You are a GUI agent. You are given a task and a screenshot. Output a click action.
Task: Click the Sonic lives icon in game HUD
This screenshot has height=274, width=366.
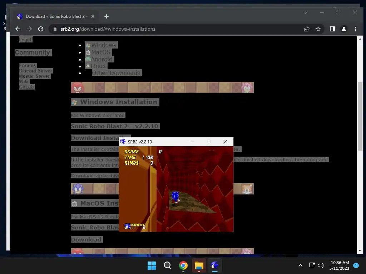point(128,226)
